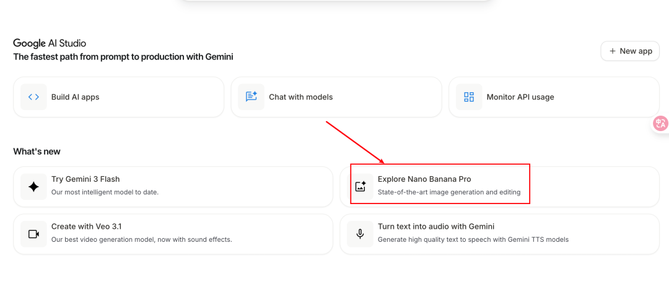Screen dimensions: 669x282
Task: Click "Our best video generation model" description
Action: coord(142,239)
